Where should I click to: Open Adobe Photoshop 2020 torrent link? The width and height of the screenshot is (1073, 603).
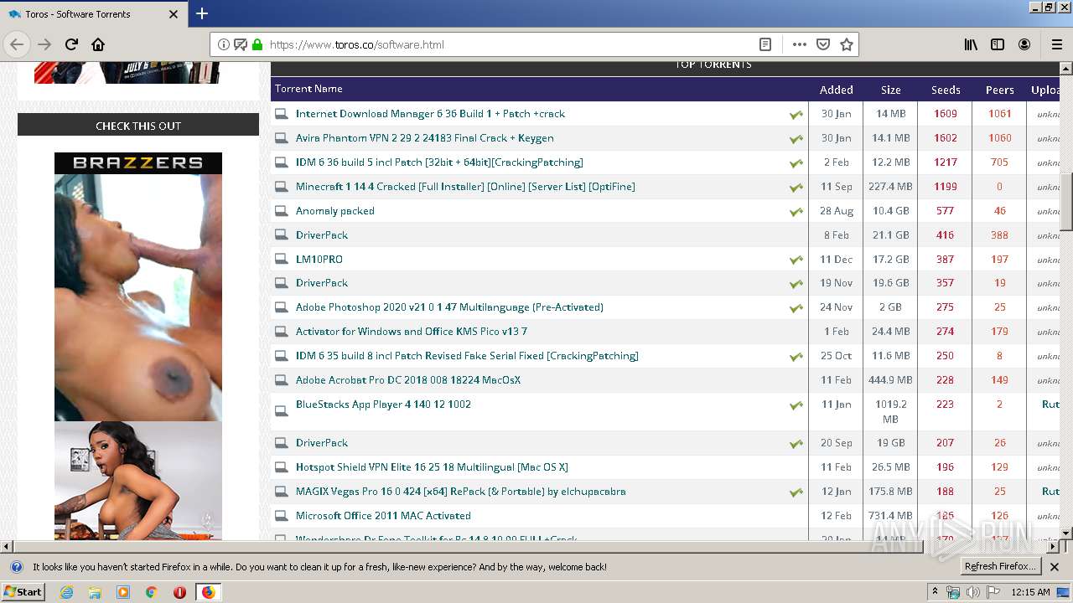(449, 307)
